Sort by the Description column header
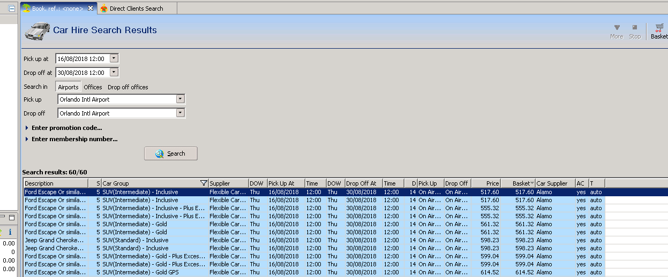Screen dimensions: 668x277 pos(56,183)
